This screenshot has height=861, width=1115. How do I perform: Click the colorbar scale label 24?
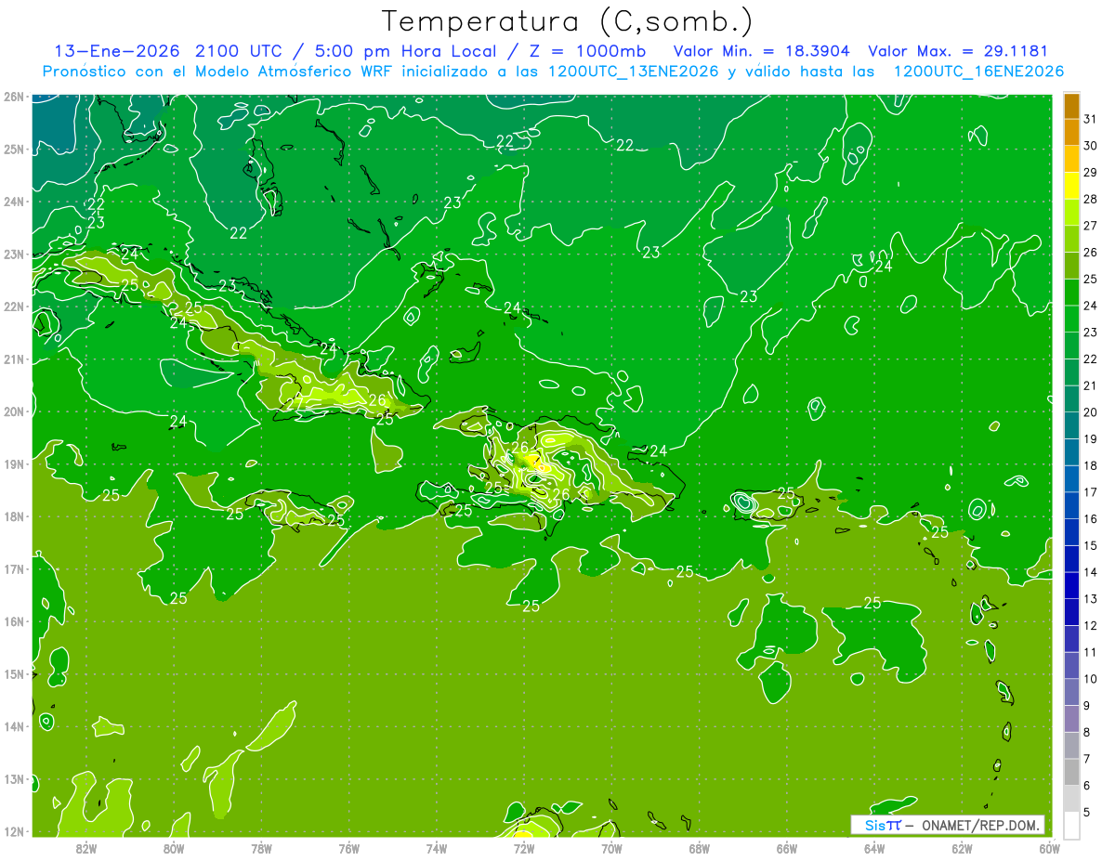[1090, 306]
